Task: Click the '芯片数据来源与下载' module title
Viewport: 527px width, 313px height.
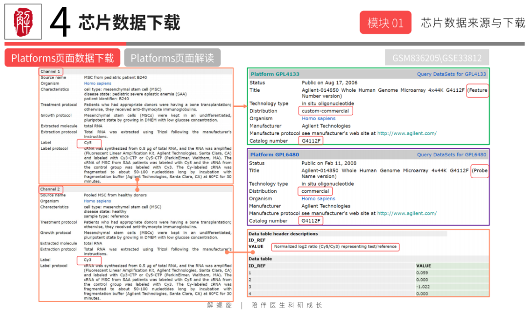Action: click(473, 22)
